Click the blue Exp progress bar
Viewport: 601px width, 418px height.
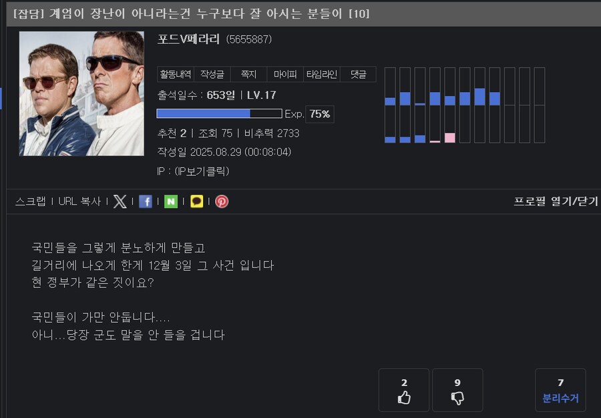tap(219, 113)
